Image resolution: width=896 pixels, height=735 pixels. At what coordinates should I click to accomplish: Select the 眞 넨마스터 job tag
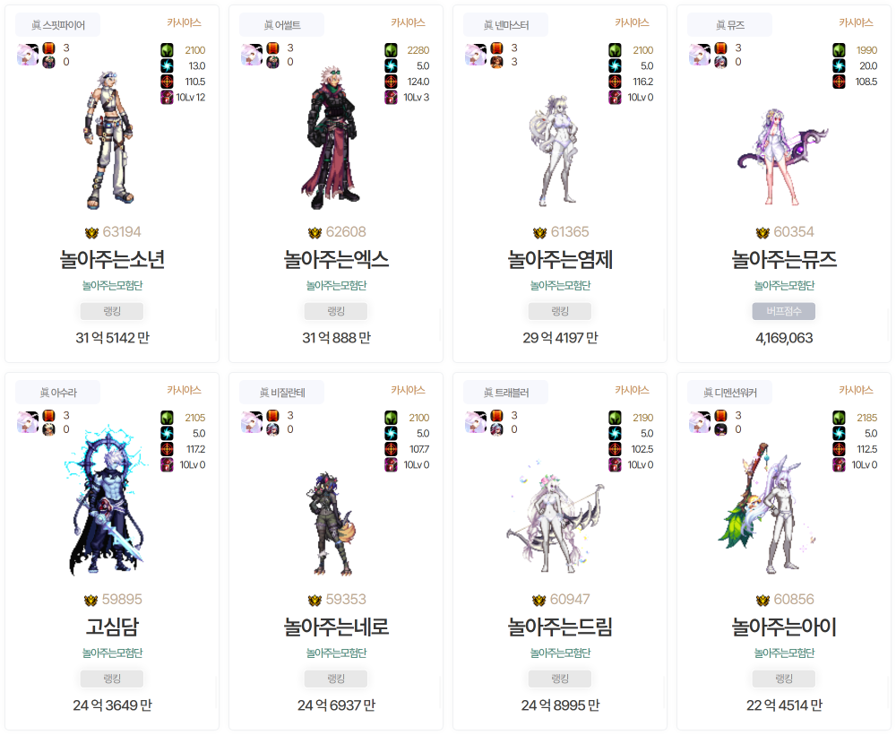pos(505,25)
